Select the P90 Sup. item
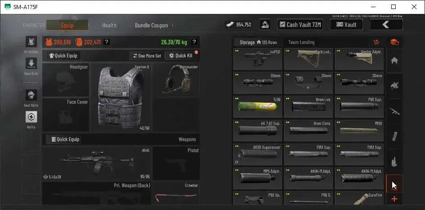The width and height of the screenshot is (425, 210). click(x=359, y=107)
